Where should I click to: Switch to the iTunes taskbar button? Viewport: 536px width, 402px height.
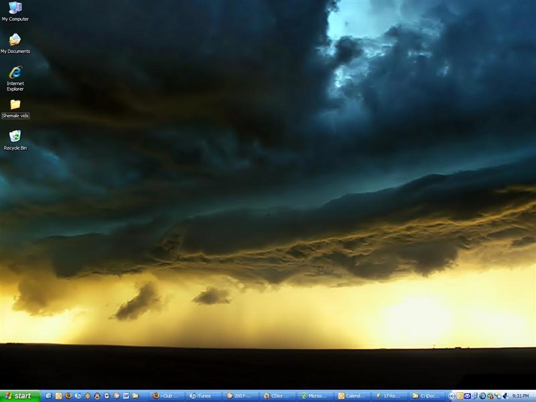(x=204, y=396)
